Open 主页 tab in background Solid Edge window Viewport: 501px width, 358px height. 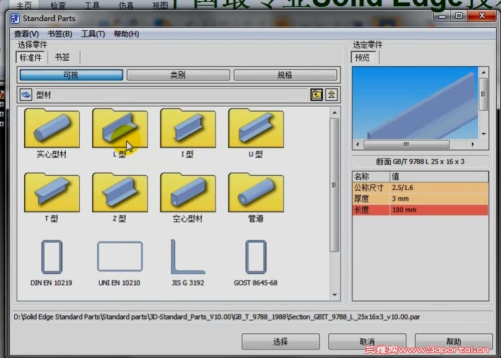(24, 6)
